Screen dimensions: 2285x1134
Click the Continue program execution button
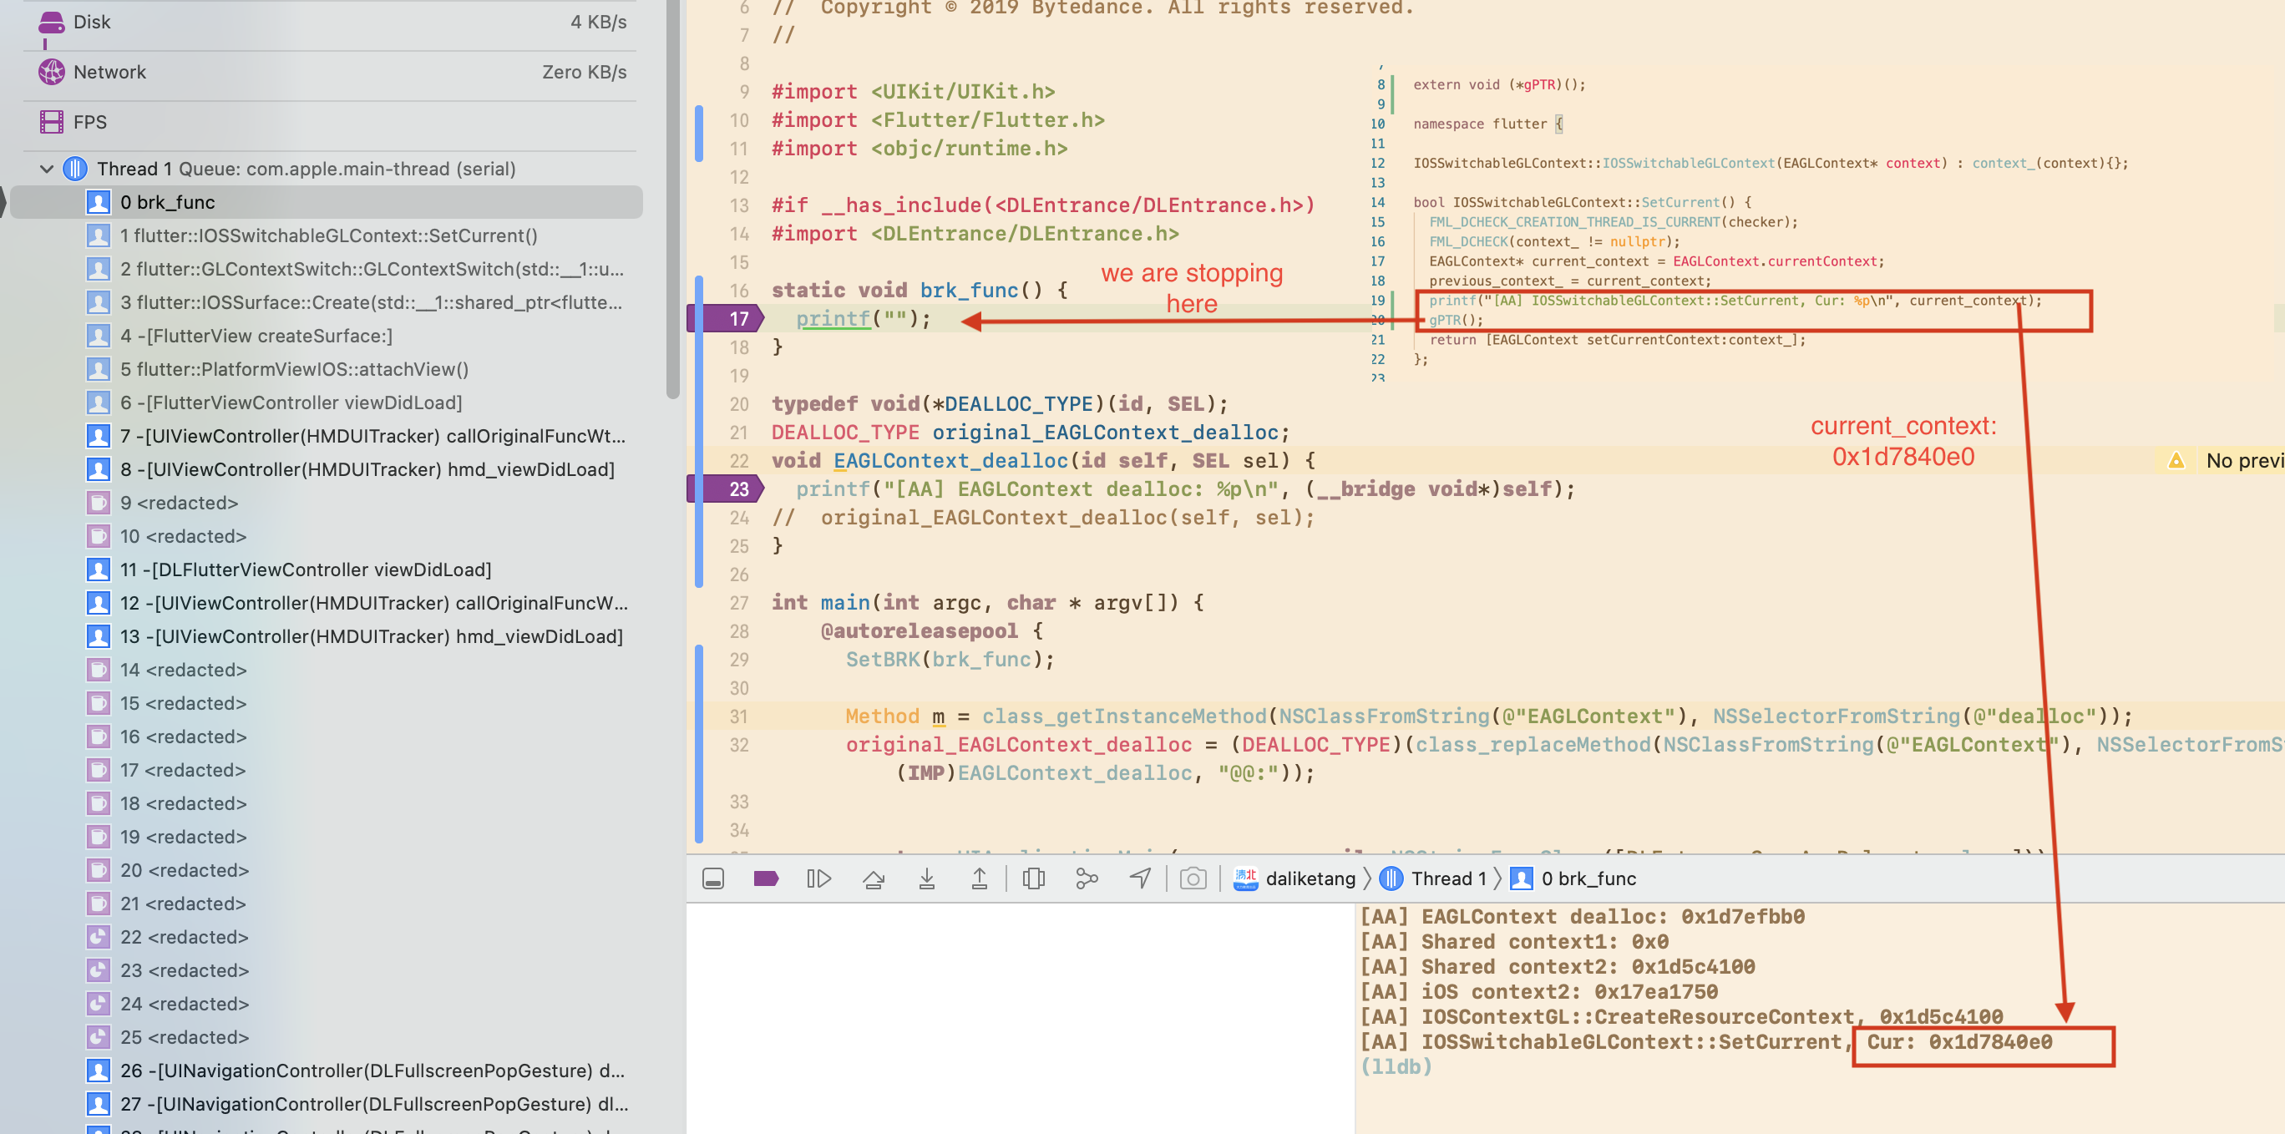click(818, 878)
